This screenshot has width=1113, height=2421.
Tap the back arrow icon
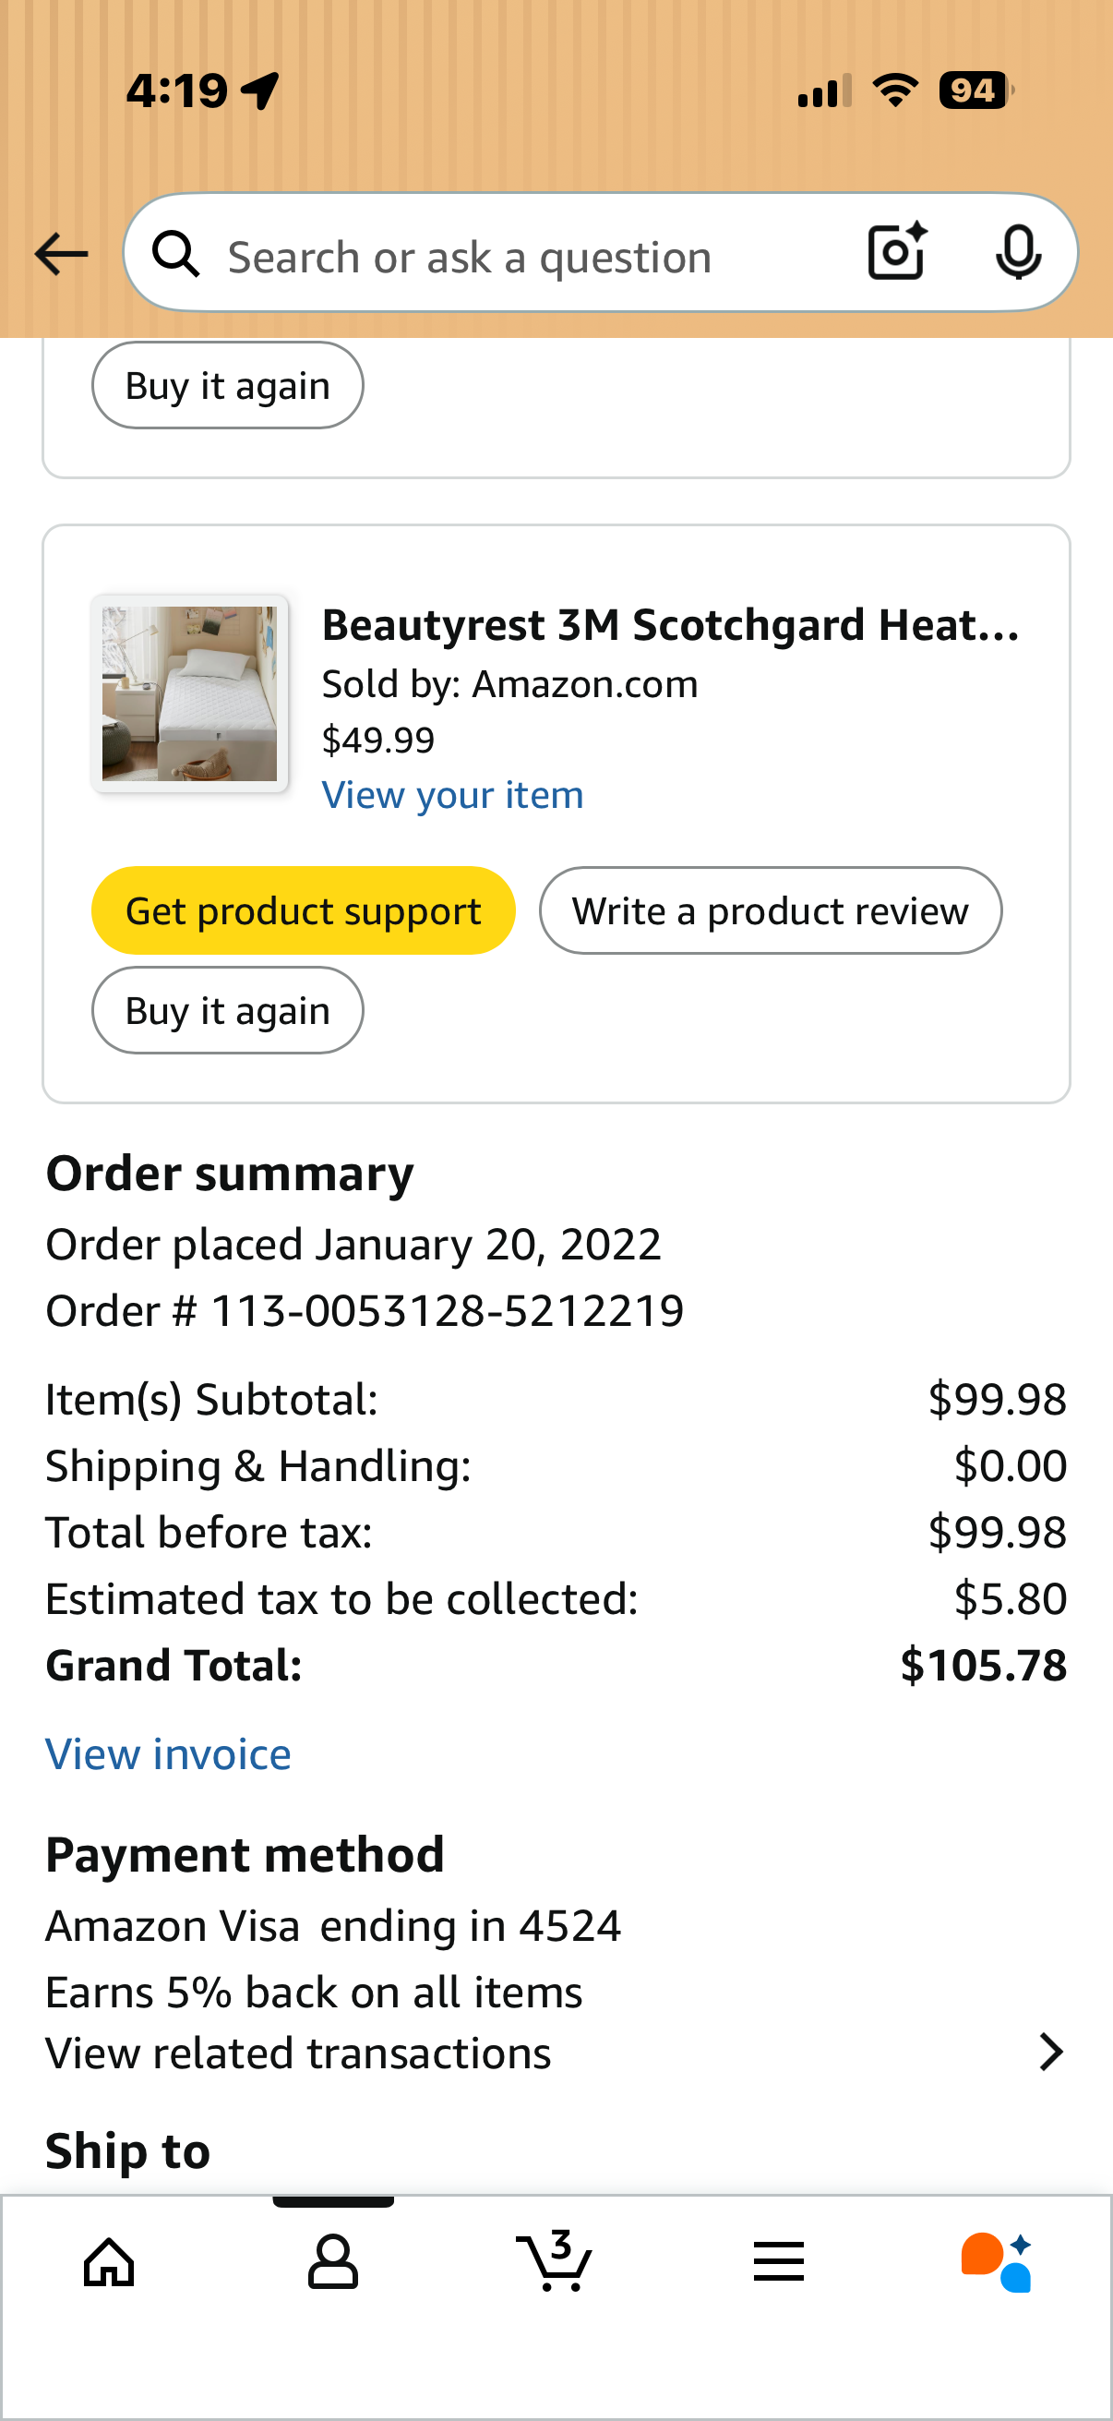click(61, 254)
